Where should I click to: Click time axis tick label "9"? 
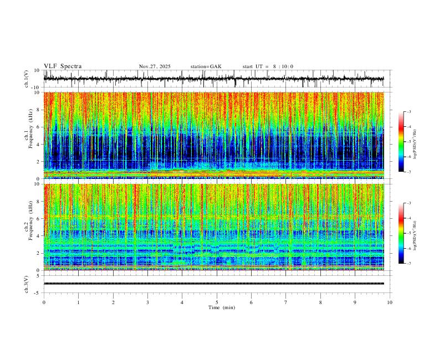click(355, 302)
